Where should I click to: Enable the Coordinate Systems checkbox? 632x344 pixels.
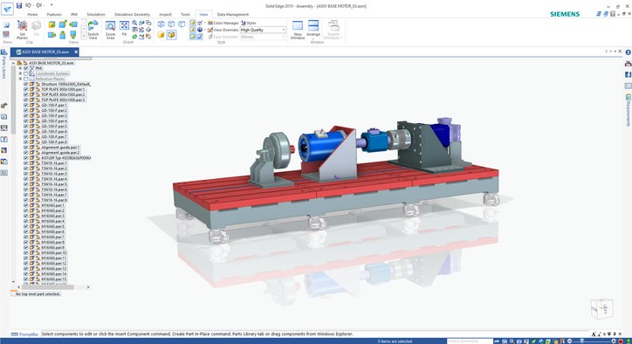[x=26, y=73]
